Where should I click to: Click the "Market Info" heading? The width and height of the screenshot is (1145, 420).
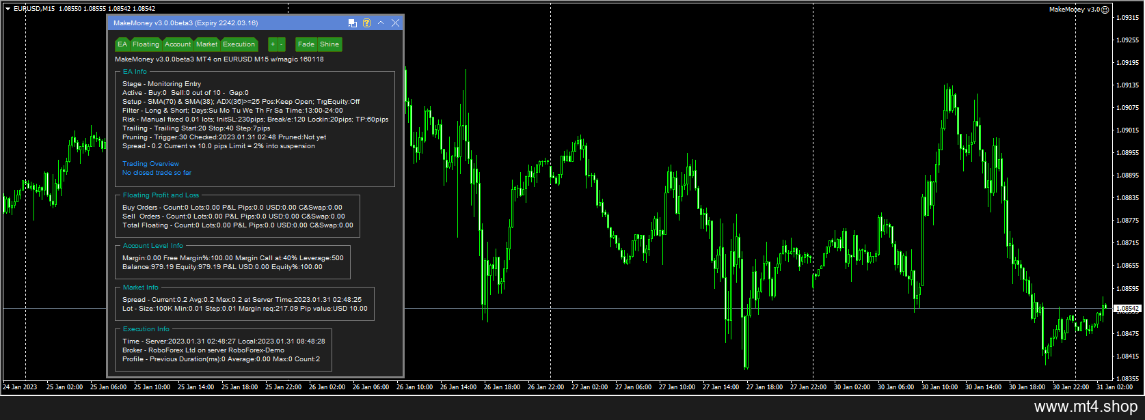(140, 288)
